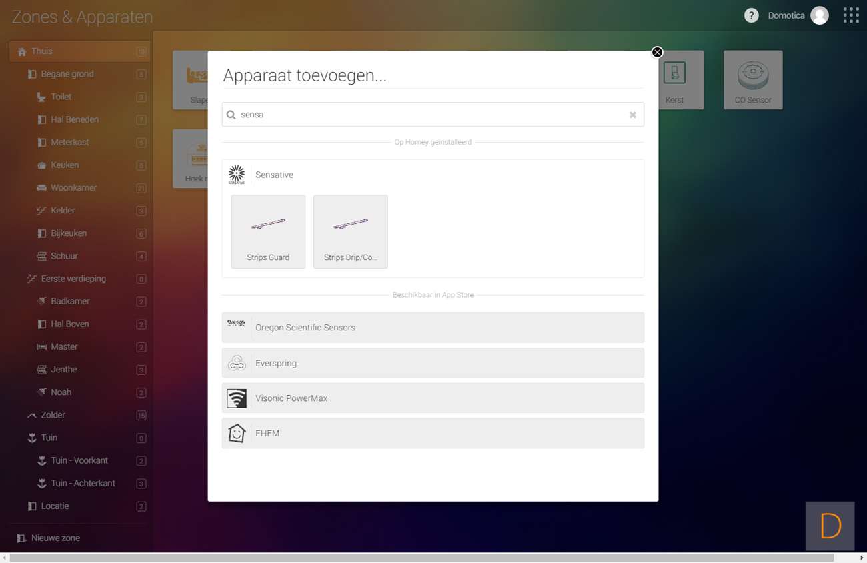This screenshot has width=867, height=563.
Task: Select the Kelder zone
Action: (79, 211)
